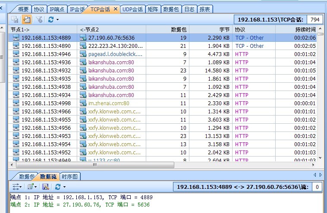Click refresh icon in data stream toolbar
The height and width of the screenshot is (213, 327).
tap(57, 187)
